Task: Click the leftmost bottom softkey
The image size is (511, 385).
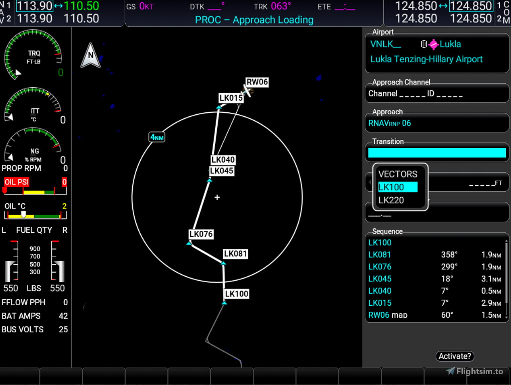Action: point(20,376)
